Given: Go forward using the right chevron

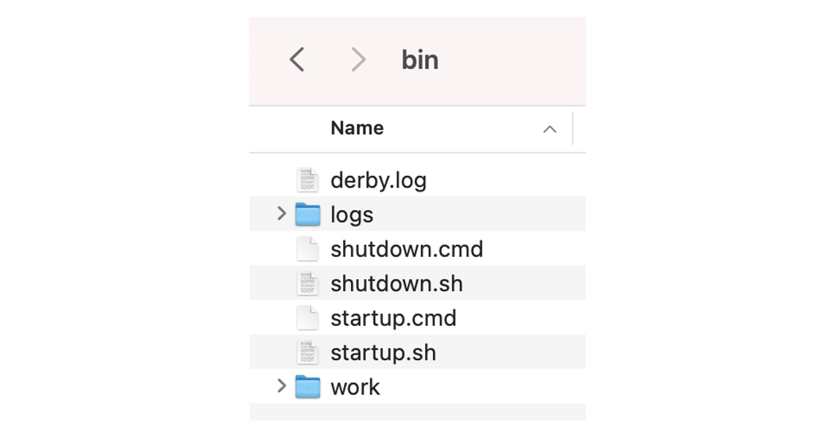Looking at the screenshot, I should 358,60.
